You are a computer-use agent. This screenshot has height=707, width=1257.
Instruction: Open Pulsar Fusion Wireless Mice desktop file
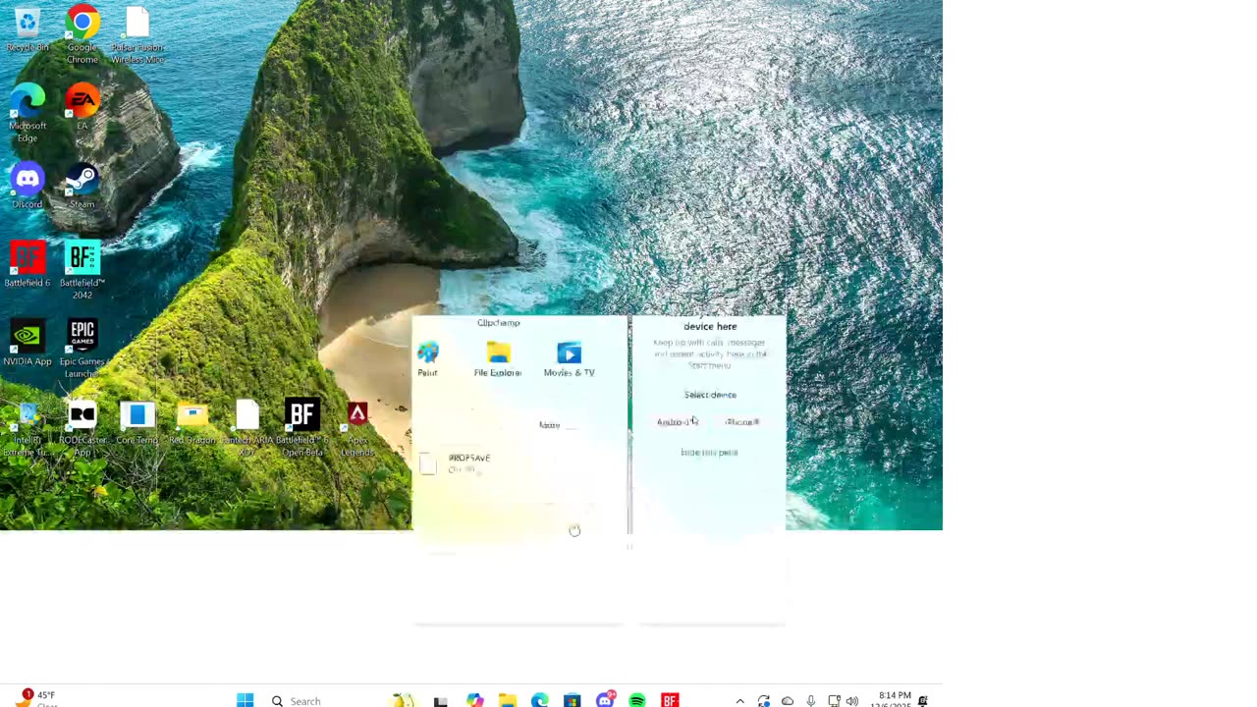tap(137, 34)
